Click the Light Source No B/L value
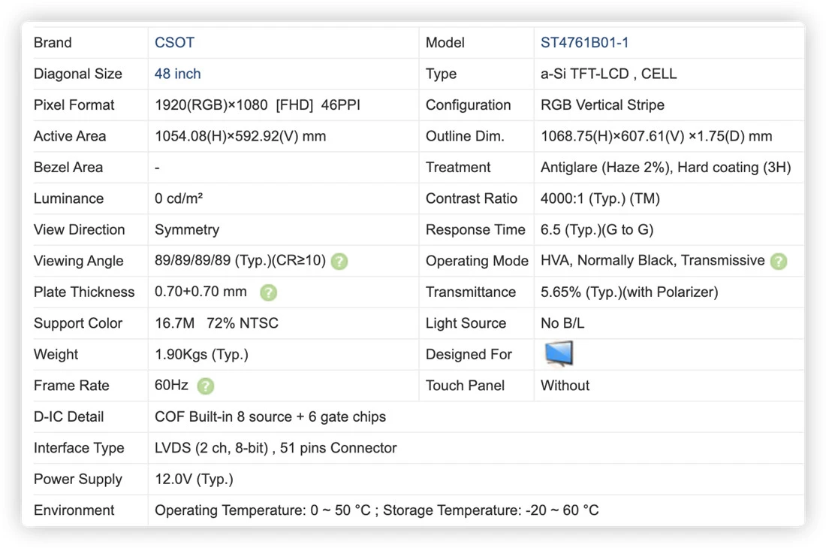The width and height of the screenshot is (826, 548). [562, 323]
